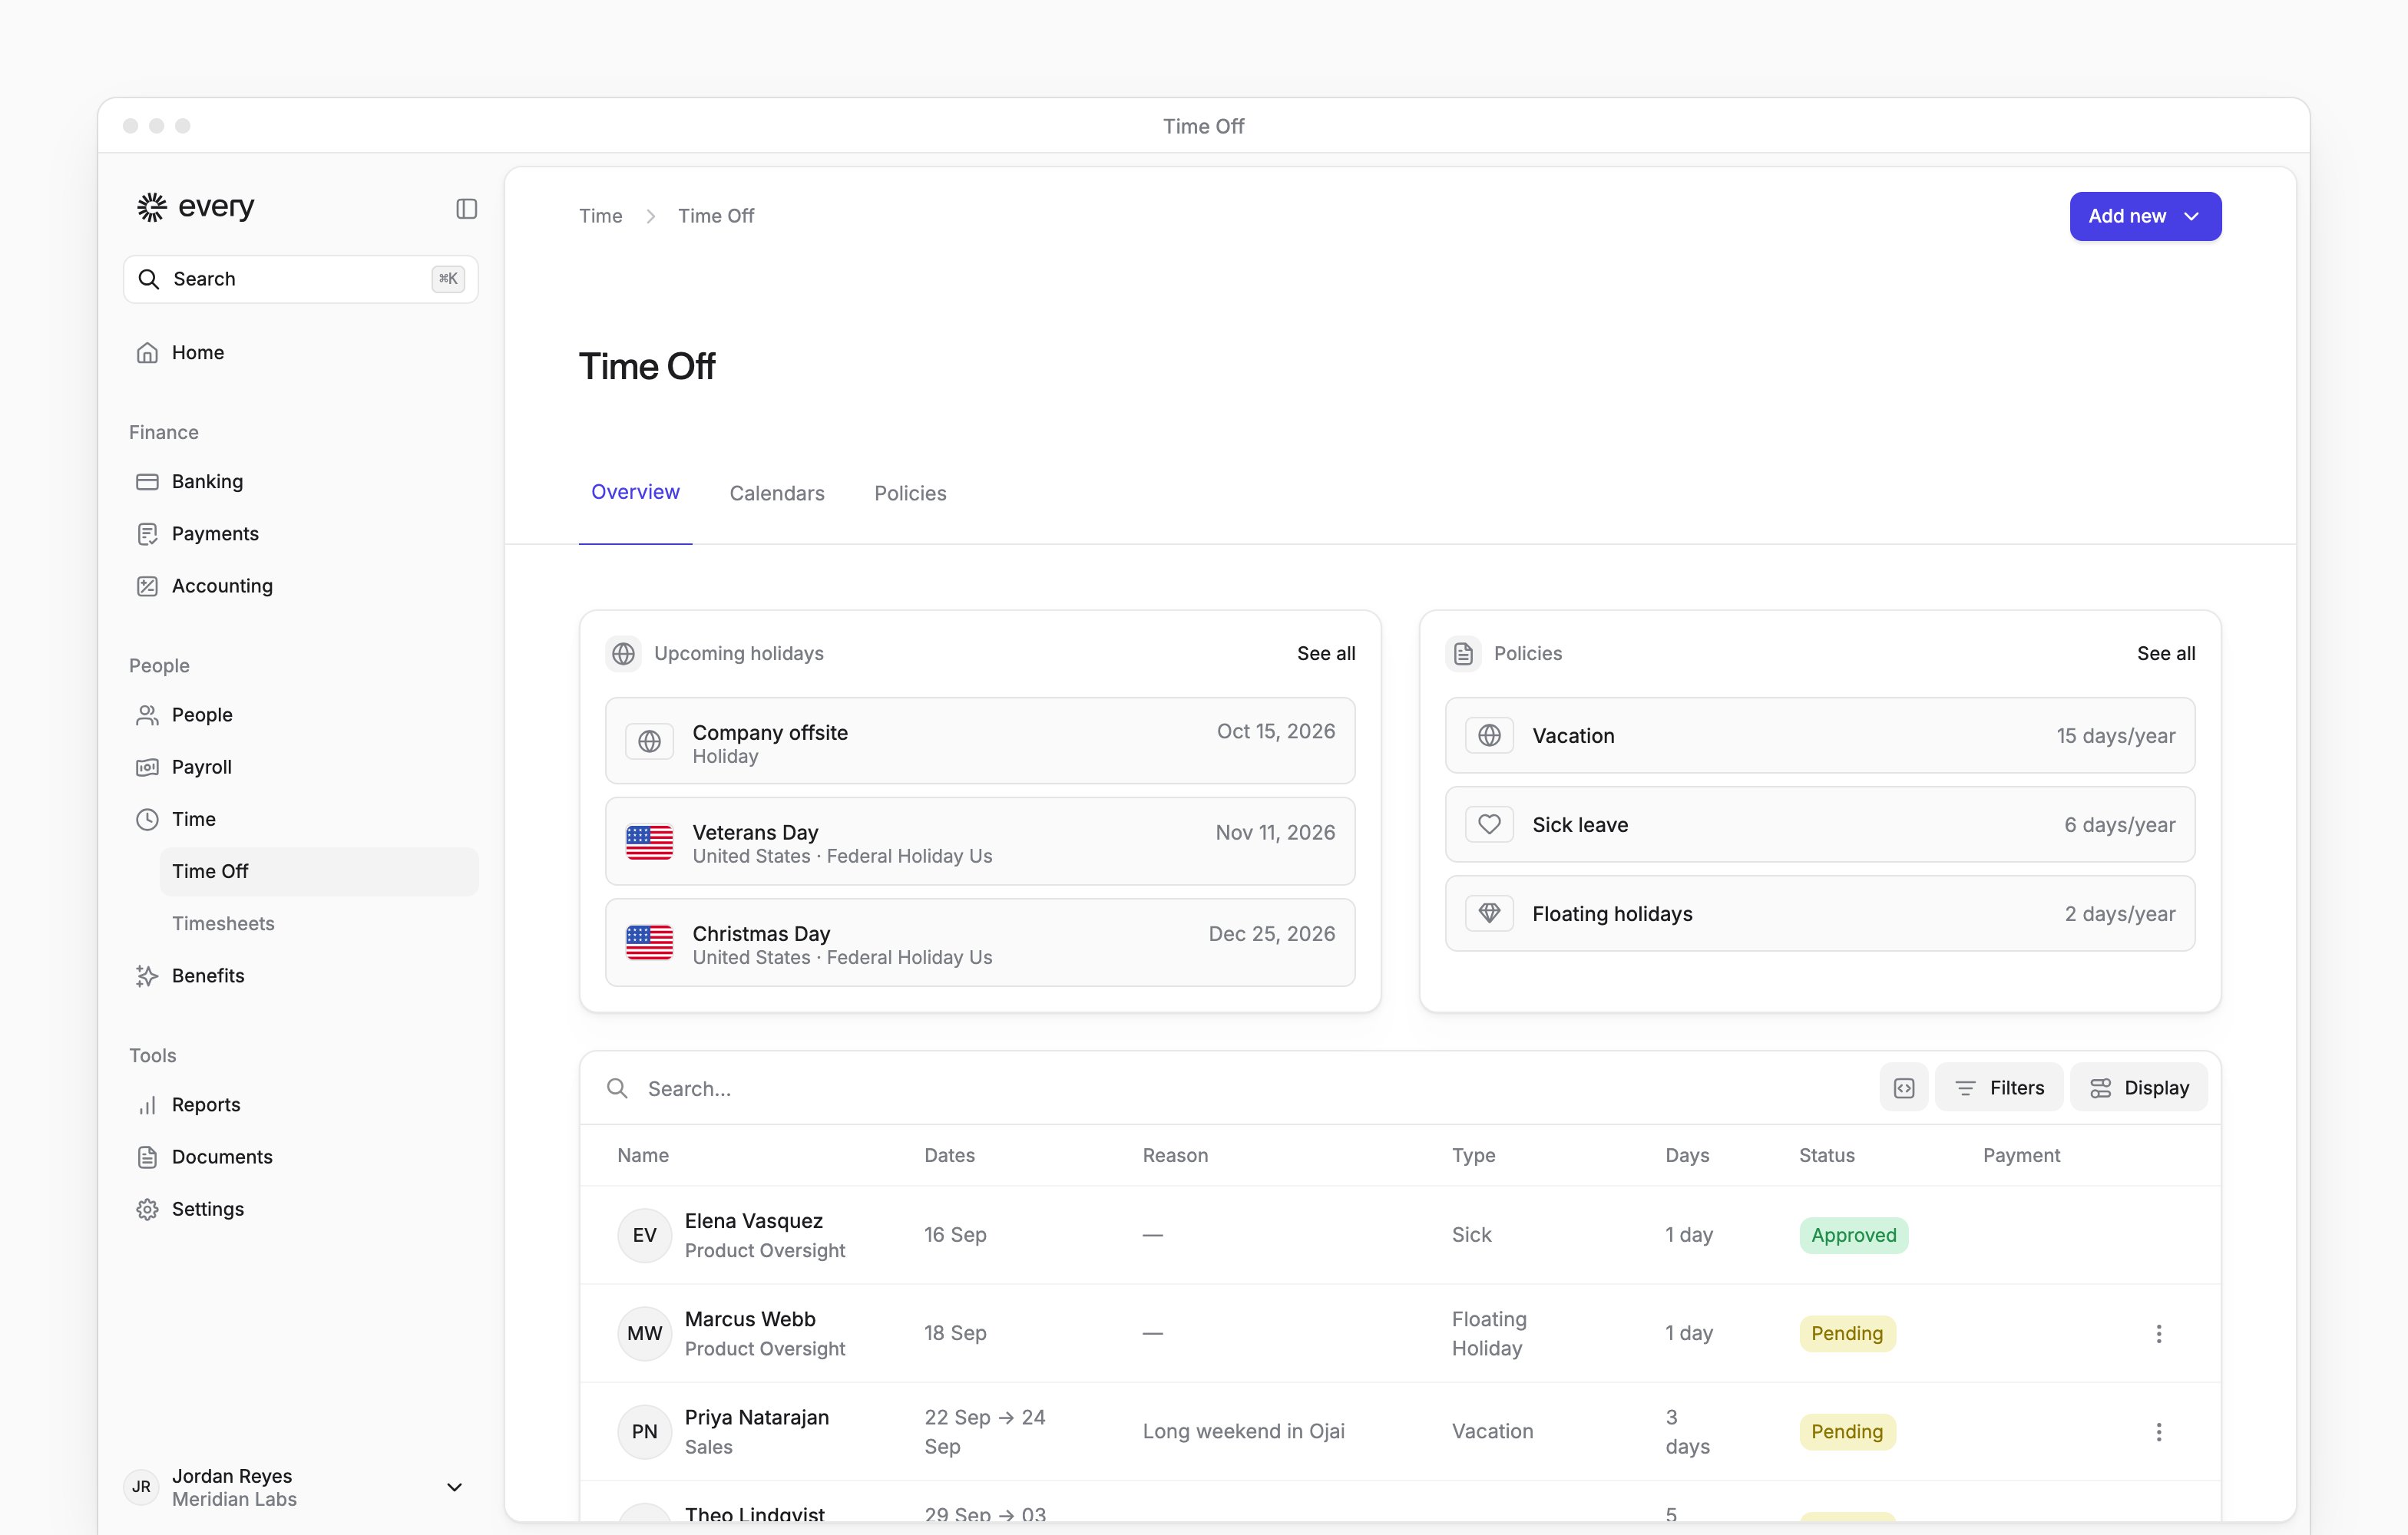This screenshot has height=1535, width=2408.
Task: Open Payments from the sidebar
Action: click(301, 533)
